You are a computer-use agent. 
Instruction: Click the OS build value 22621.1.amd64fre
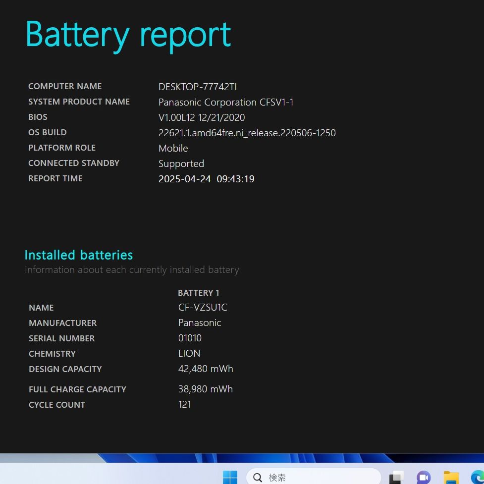247,133
